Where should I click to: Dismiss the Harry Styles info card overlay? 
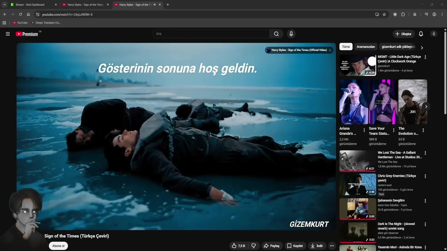click(x=330, y=50)
